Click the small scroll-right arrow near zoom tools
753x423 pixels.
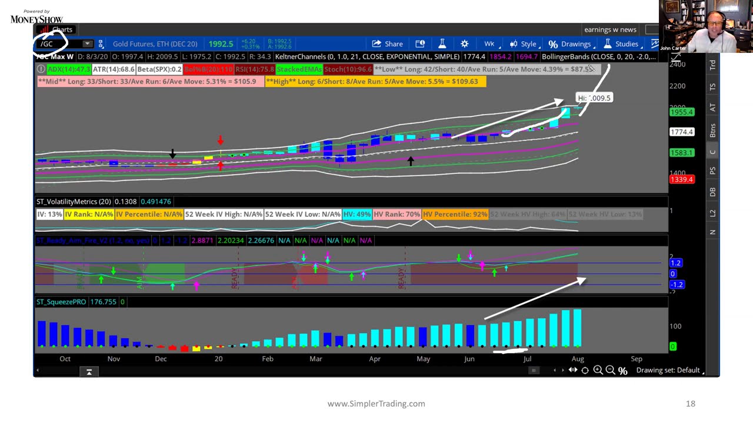click(563, 370)
